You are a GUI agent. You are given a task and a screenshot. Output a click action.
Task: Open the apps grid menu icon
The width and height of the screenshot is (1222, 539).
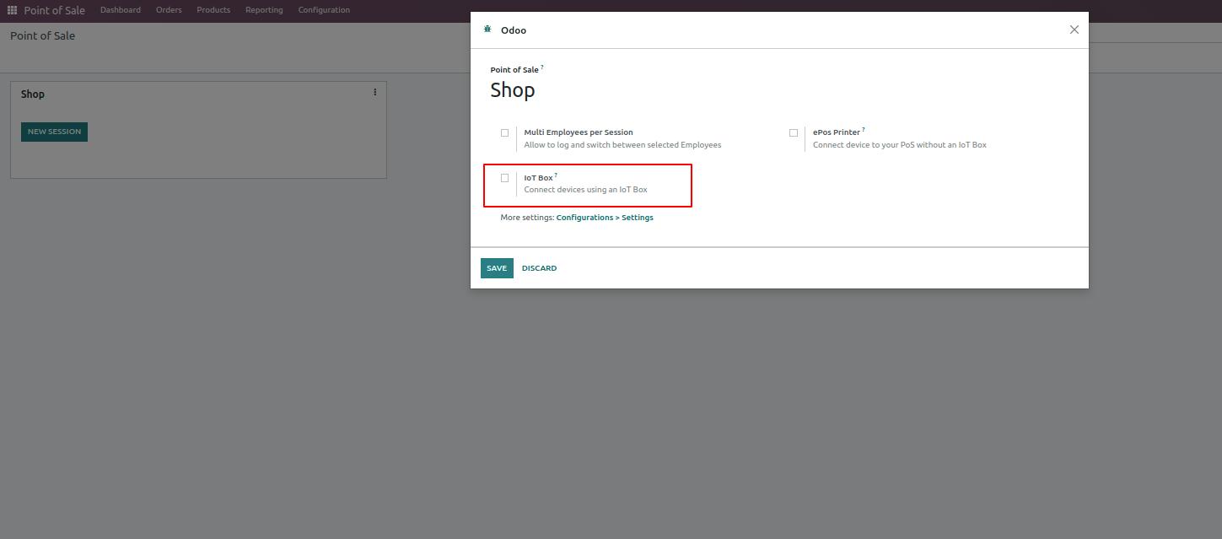[x=12, y=10]
